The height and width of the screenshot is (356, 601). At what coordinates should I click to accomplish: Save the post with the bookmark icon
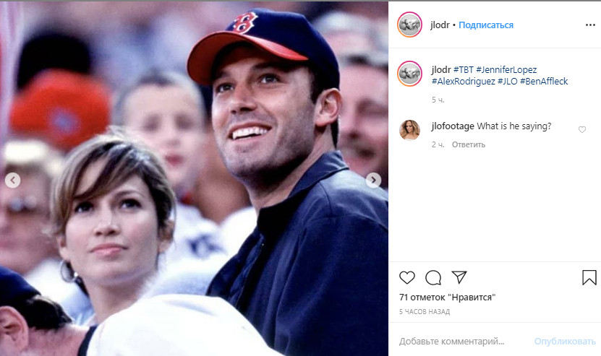(x=589, y=277)
